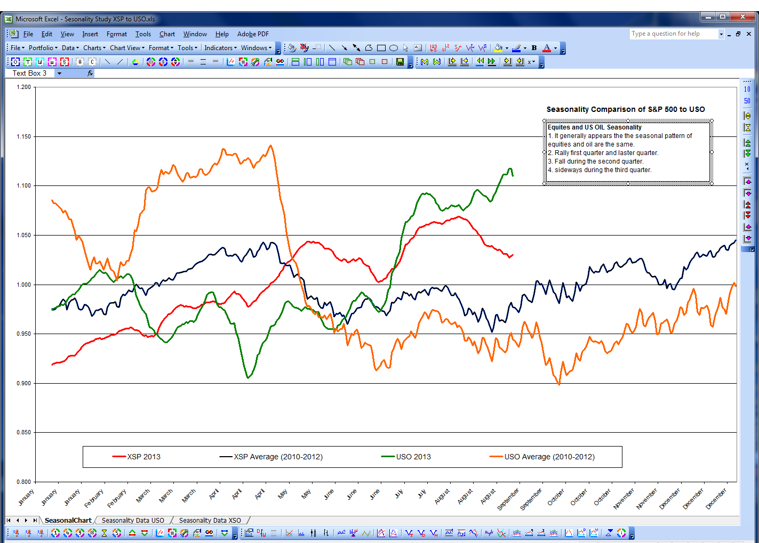Click the blue O square icon
This screenshot has height=543, width=759.
pyautogui.click(x=15, y=62)
